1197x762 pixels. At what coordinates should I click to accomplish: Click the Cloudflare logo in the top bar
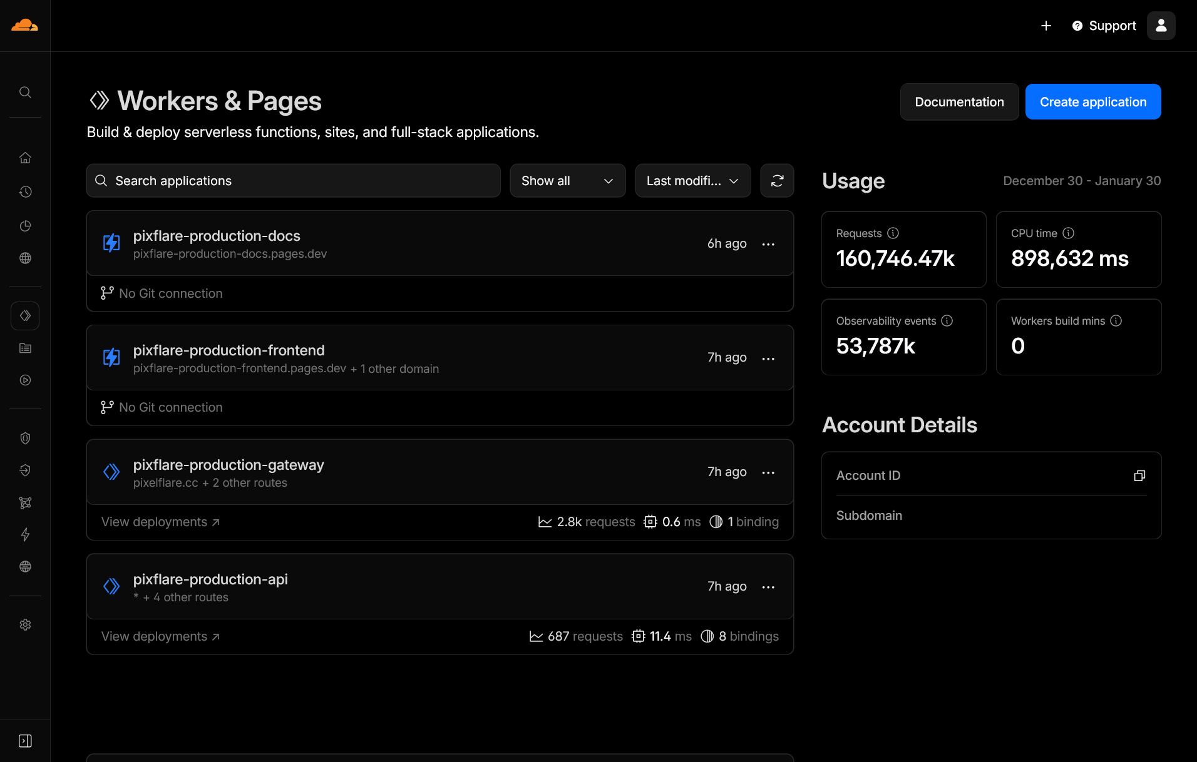pos(24,25)
